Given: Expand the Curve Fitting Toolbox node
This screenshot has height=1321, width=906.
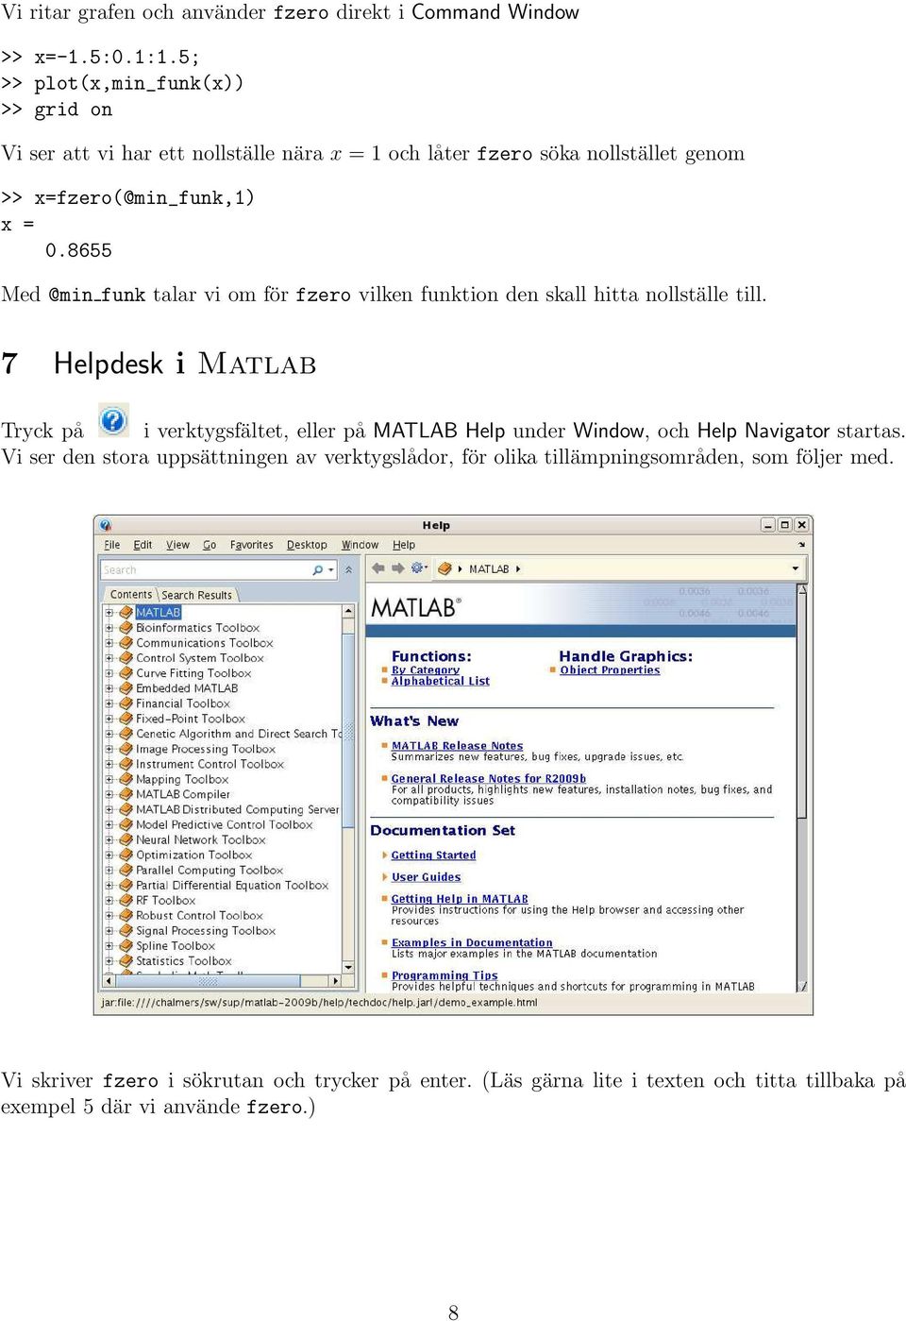Looking at the screenshot, I should point(109,673).
